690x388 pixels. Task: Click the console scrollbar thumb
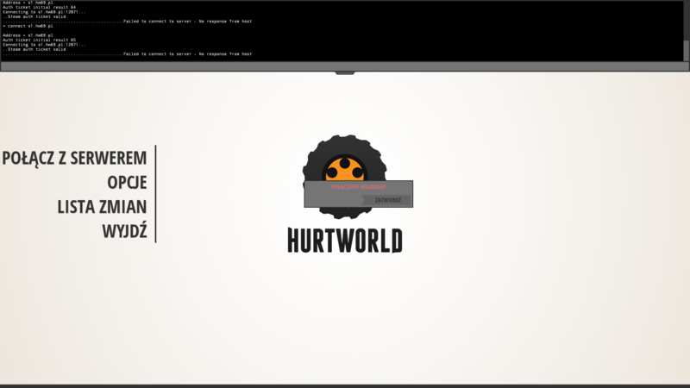click(686, 51)
